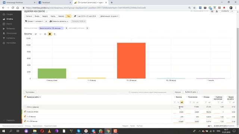This screenshot has height=134, width=239.
Task: Add a people condition with second plus button
Action: point(87,28)
